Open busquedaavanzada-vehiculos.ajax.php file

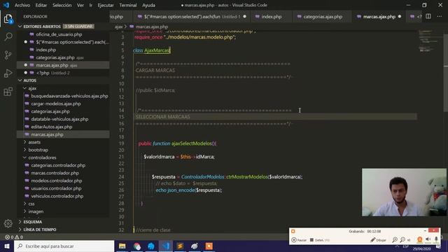69,96
